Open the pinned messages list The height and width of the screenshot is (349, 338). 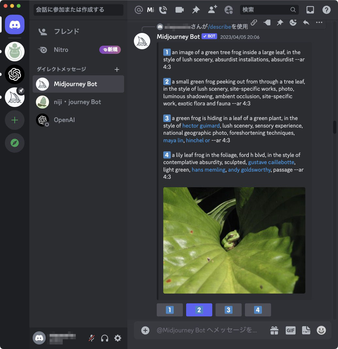click(195, 10)
